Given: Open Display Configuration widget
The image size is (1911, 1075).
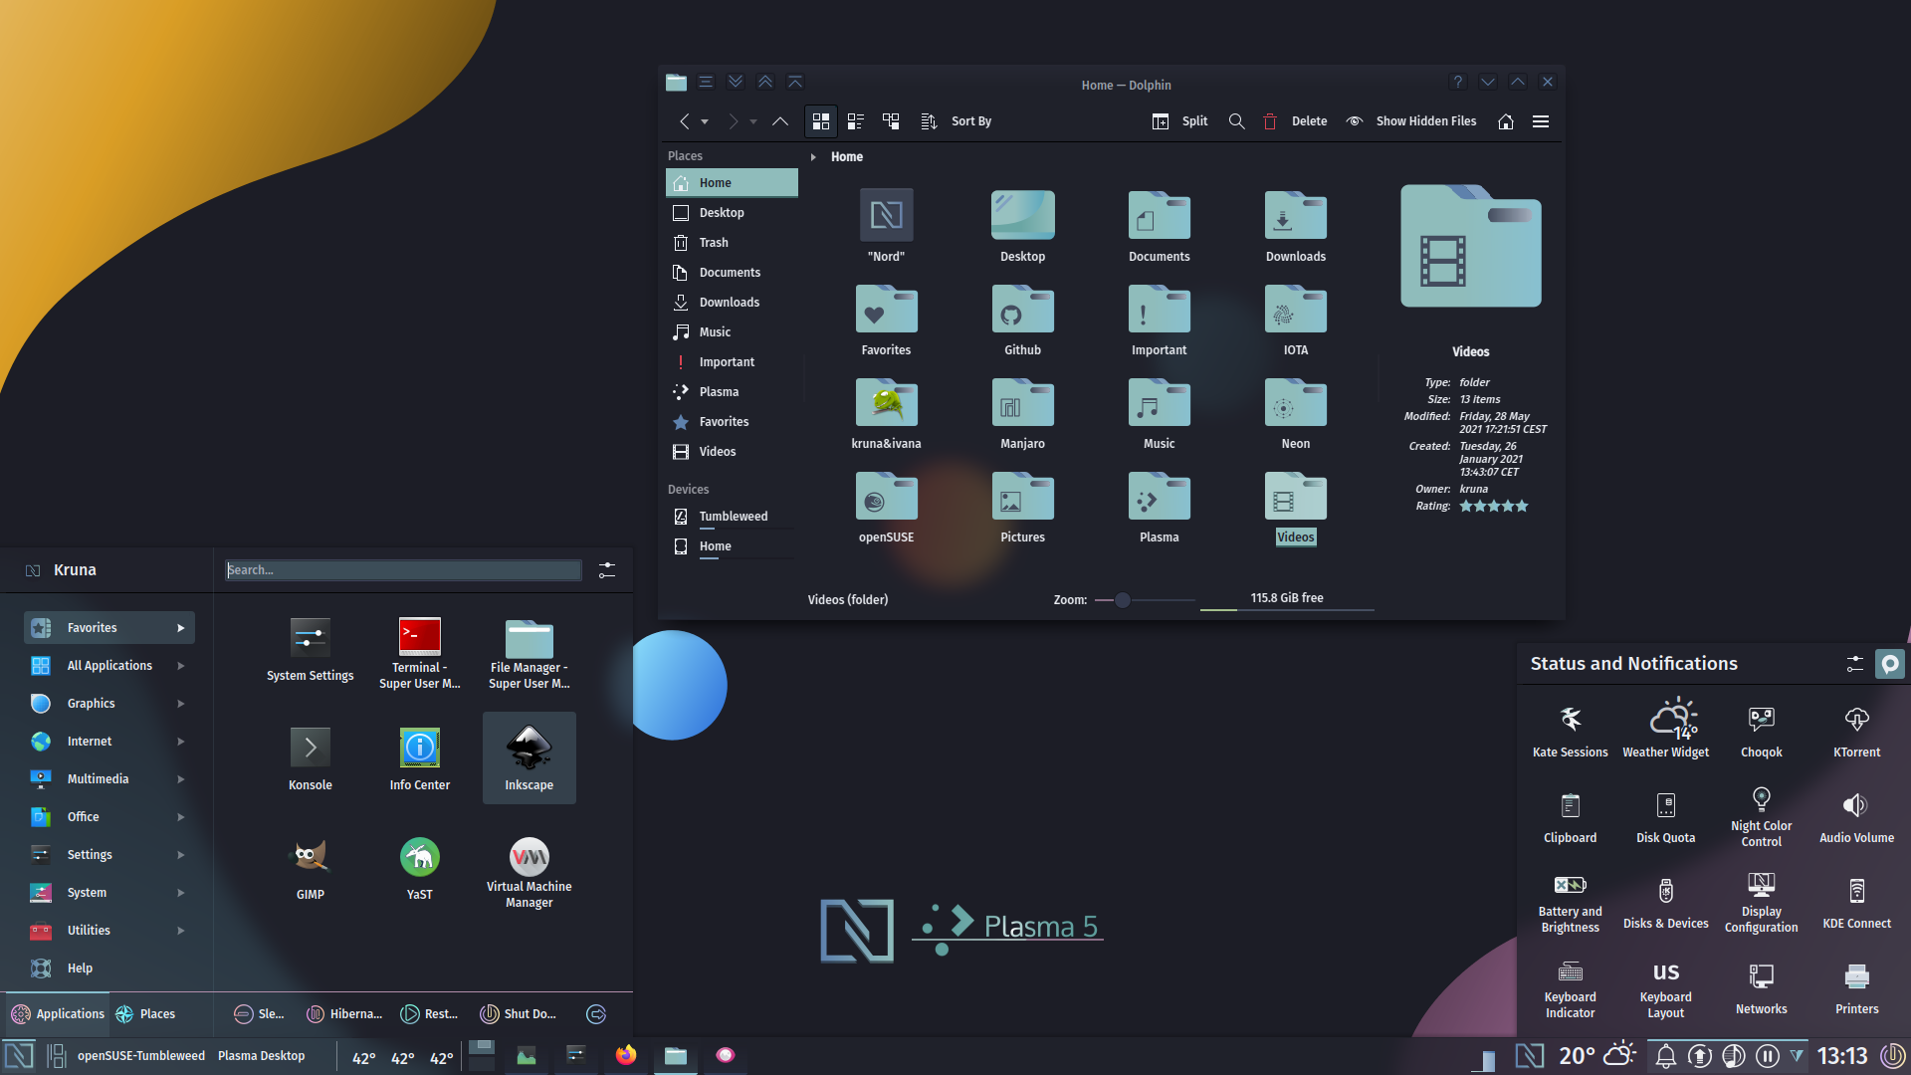Looking at the screenshot, I should pos(1761,902).
